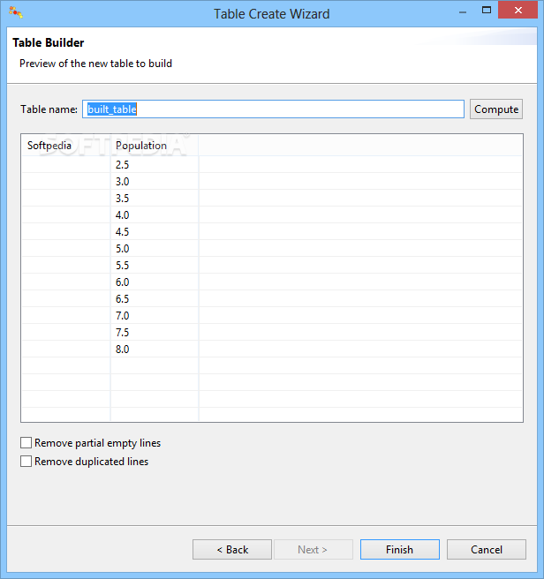Select the Population cell 4.5
Image resolution: width=544 pixels, height=579 pixels.
[155, 232]
